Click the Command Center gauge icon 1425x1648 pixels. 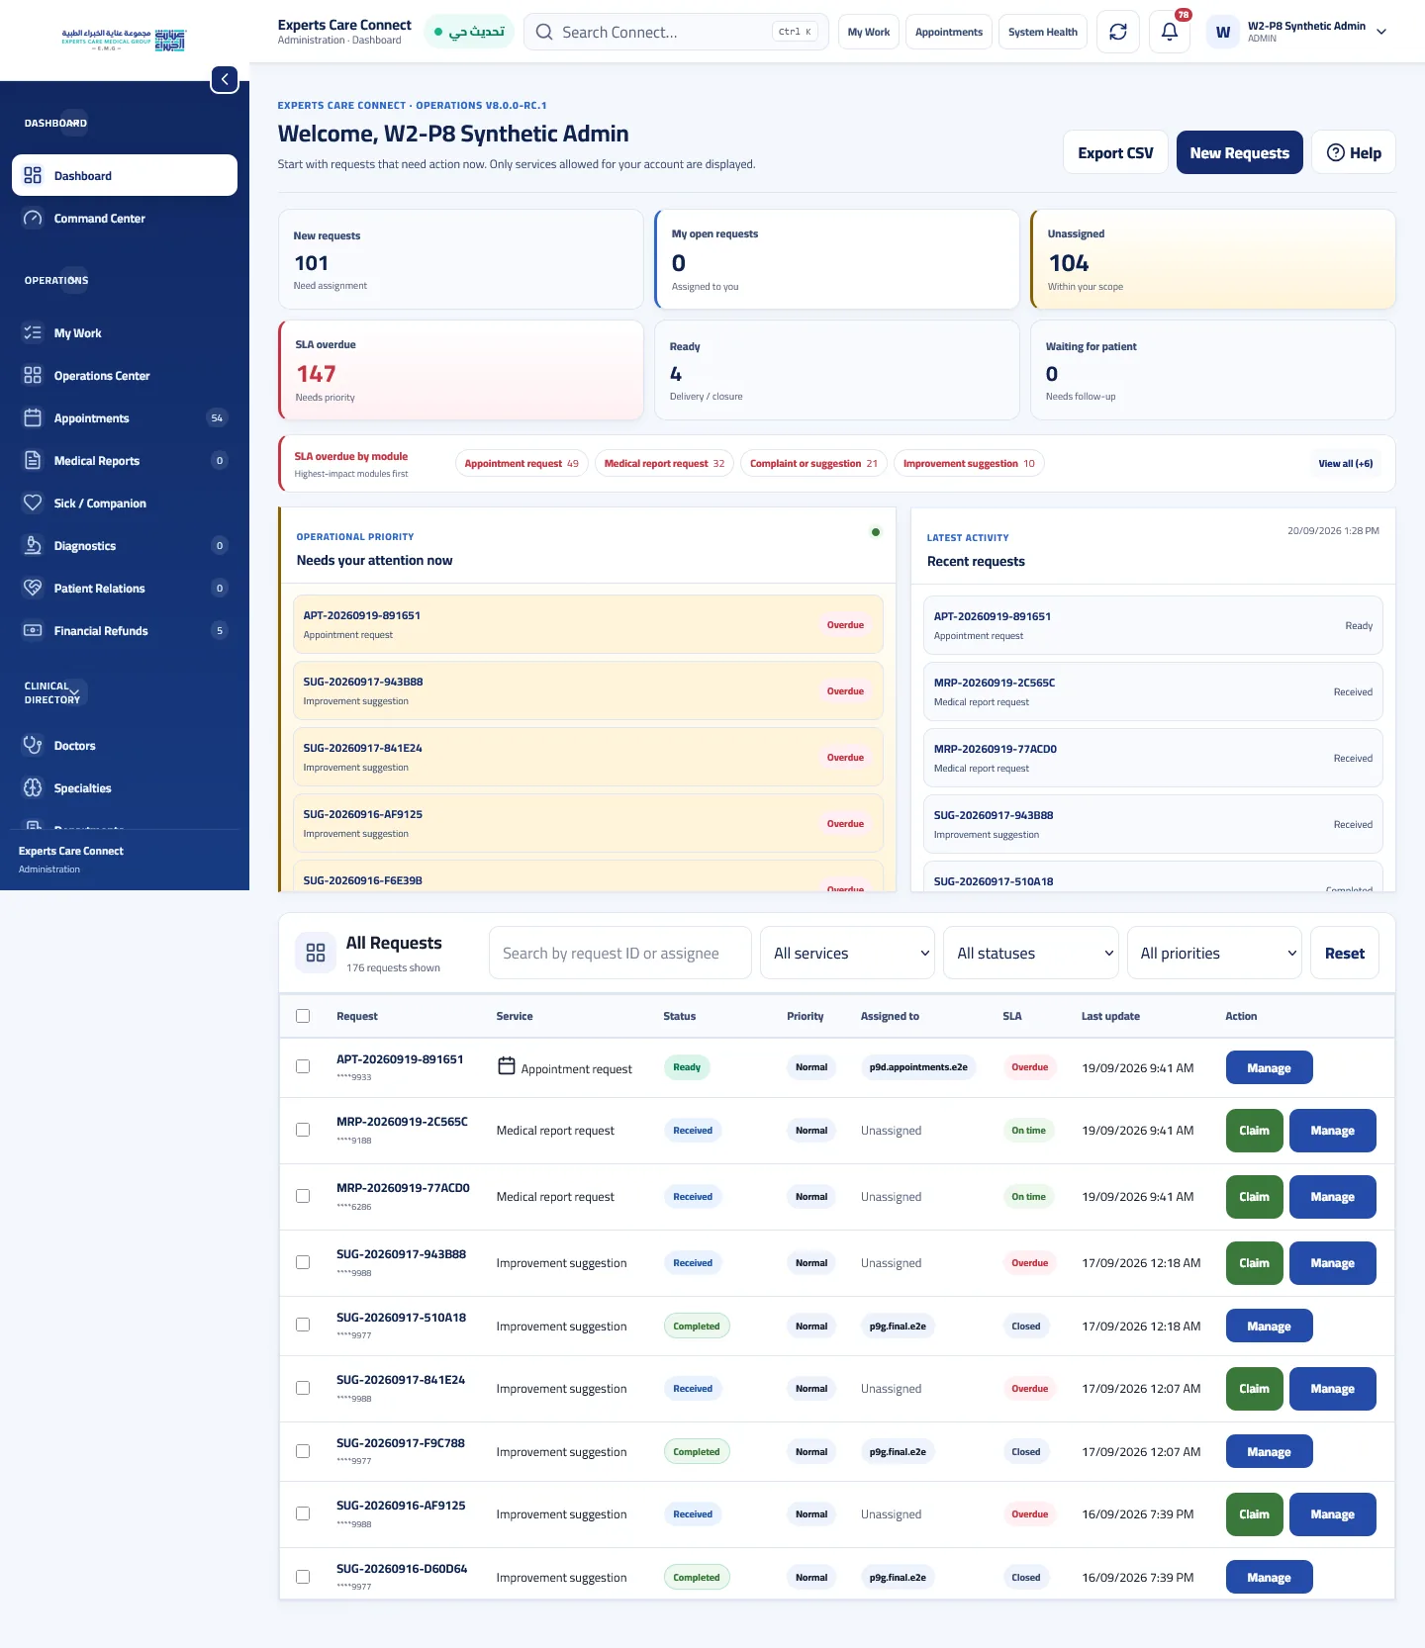[x=33, y=218]
